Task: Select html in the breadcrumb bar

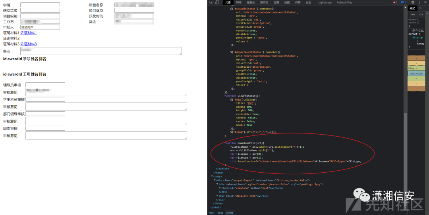Action: [211, 213]
